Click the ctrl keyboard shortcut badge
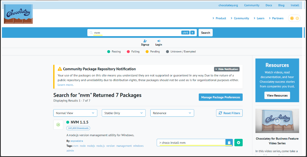Viewport: 307px width, 157px height. pyautogui.click(x=185, y=33)
